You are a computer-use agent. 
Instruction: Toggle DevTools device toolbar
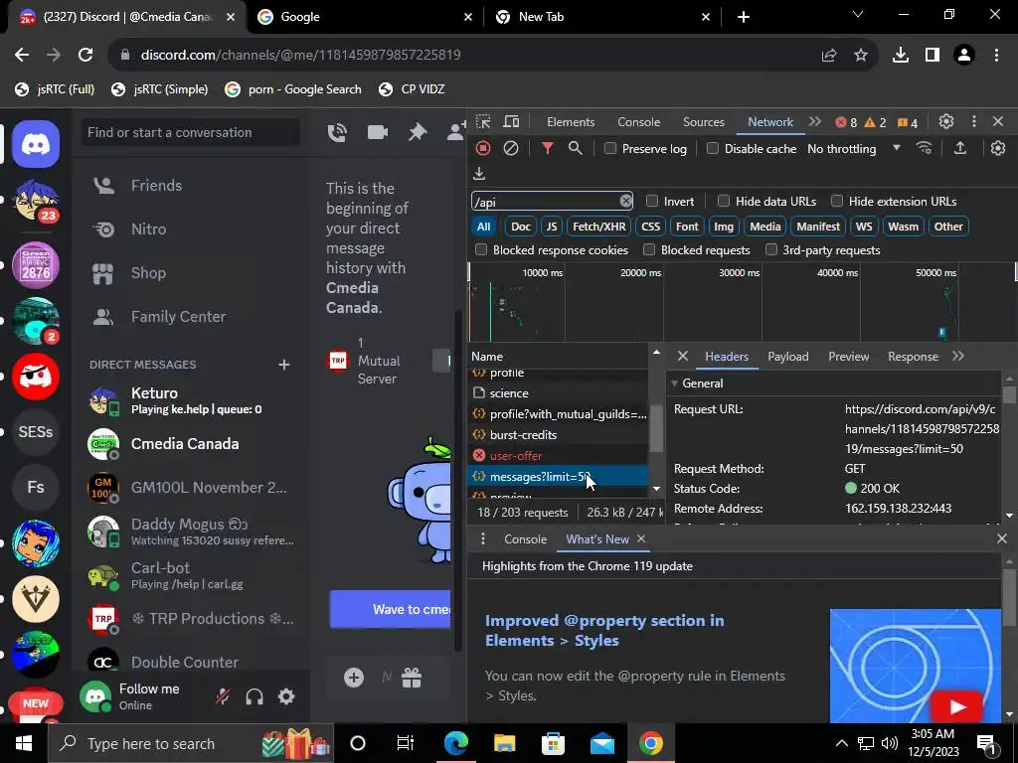tap(512, 122)
